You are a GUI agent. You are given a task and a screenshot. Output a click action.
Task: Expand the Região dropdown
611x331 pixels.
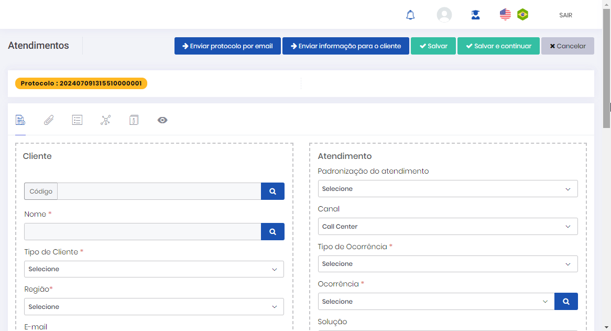point(154,307)
